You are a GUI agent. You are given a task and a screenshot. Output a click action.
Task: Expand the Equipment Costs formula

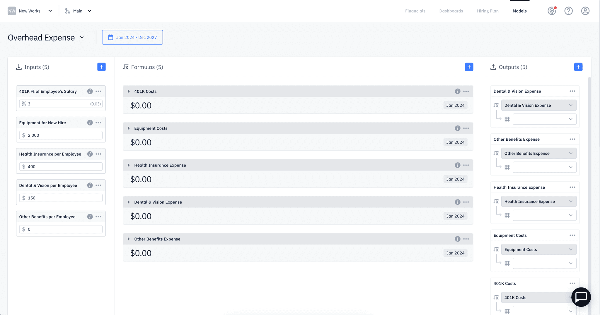[x=129, y=128]
